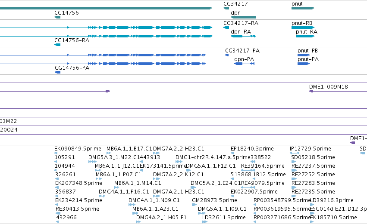Select the RE27235.5prime EST label
Viewport: 367px width, 224px height.
(313, 192)
